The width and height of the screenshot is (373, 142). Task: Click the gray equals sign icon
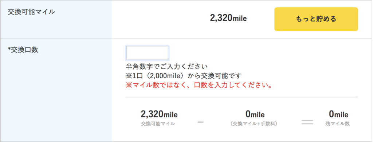307,122
